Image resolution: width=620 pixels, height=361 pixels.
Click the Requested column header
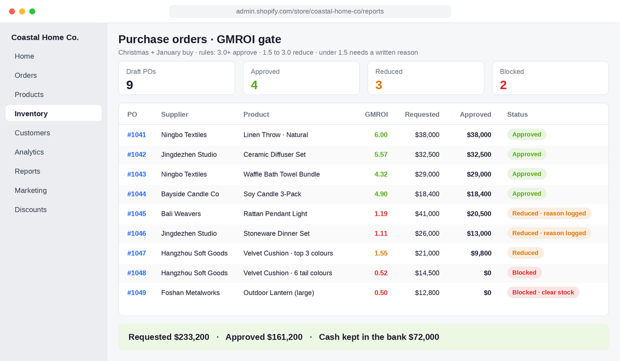pos(422,115)
